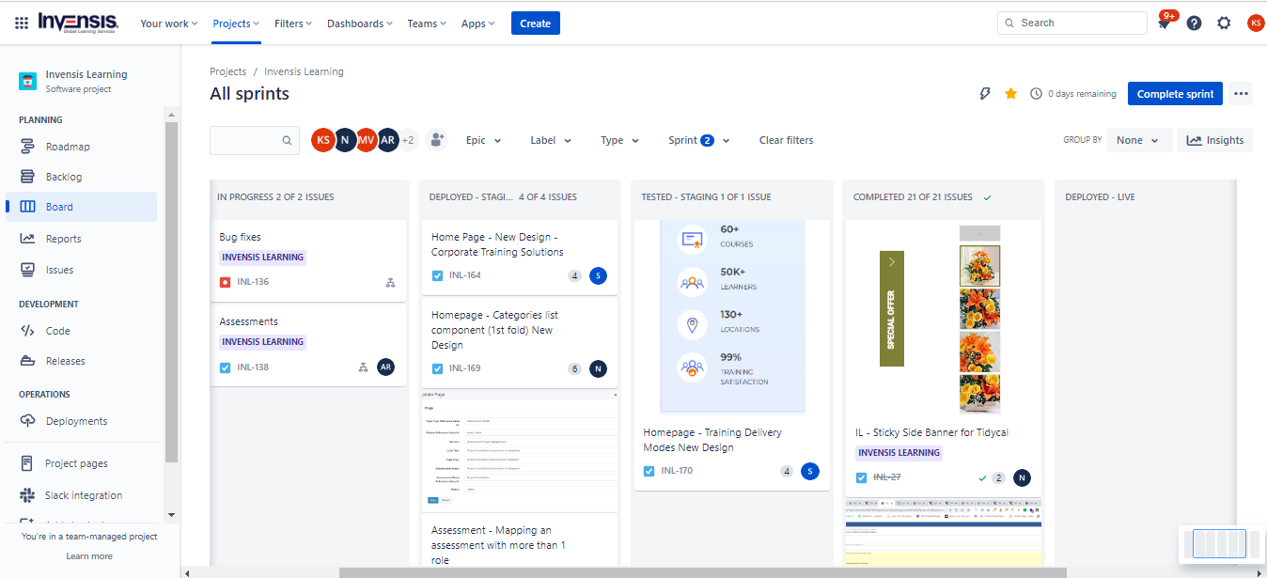Toggle the KS assignee avatar filter
Viewport: 1267px width, 578px height.
tap(322, 140)
